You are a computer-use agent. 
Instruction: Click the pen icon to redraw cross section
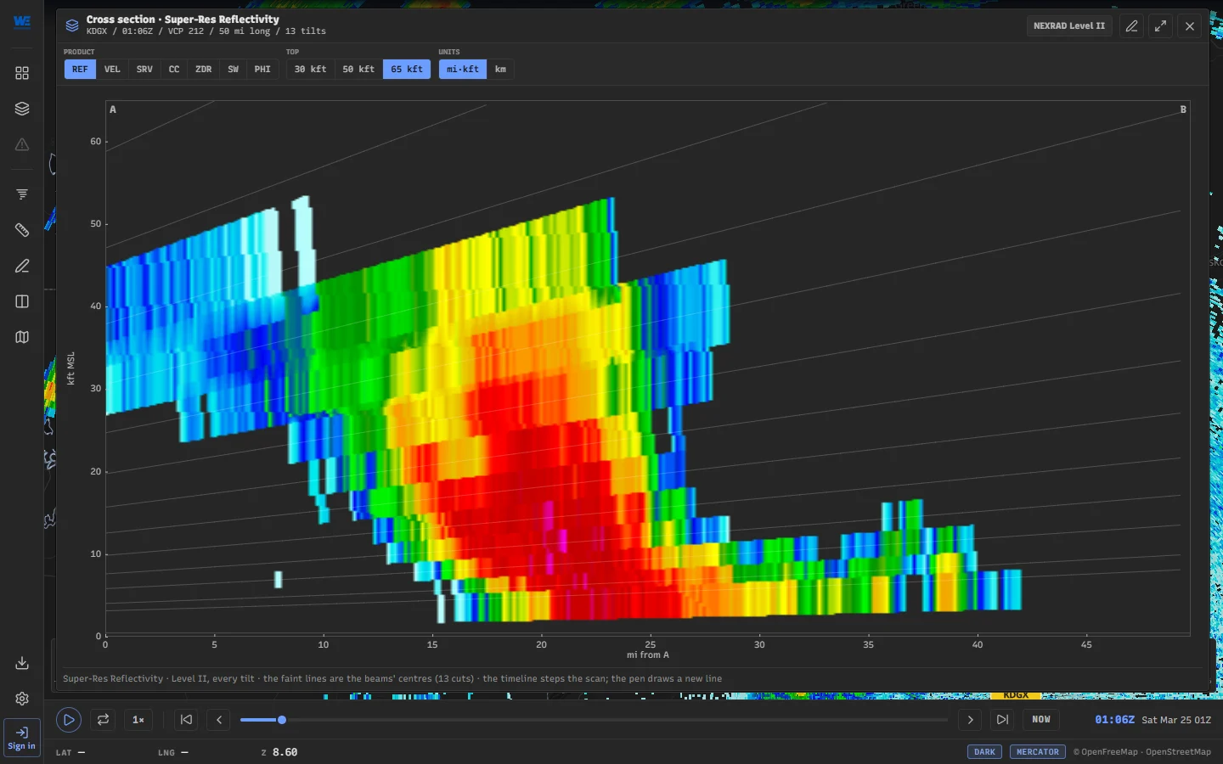click(x=1131, y=26)
